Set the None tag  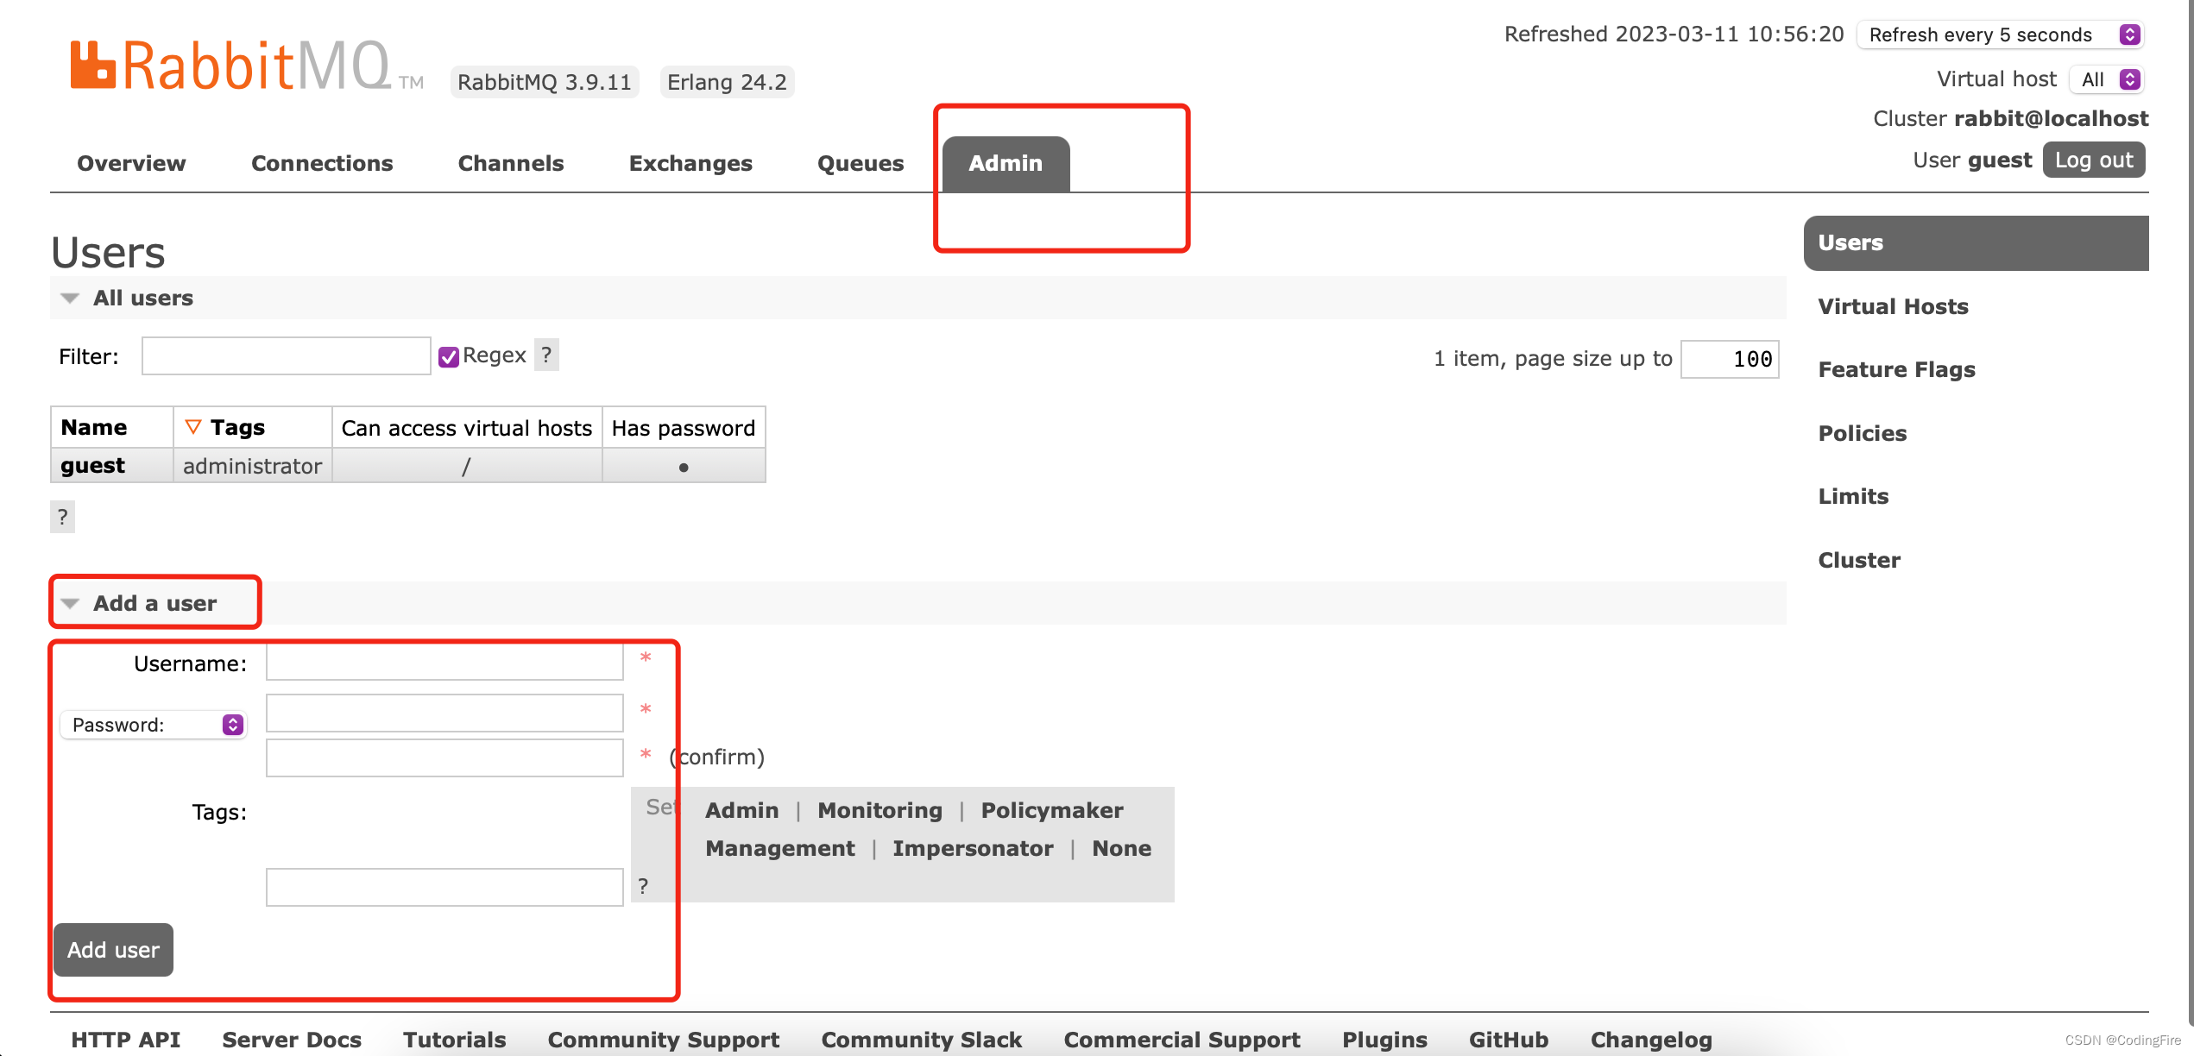(1121, 848)
